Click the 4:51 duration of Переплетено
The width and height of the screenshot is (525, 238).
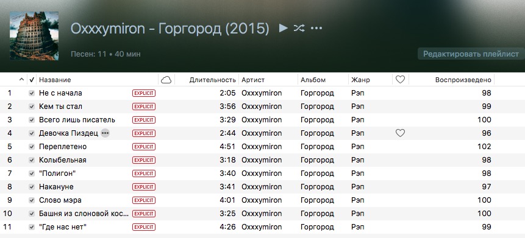pos(227,147)
